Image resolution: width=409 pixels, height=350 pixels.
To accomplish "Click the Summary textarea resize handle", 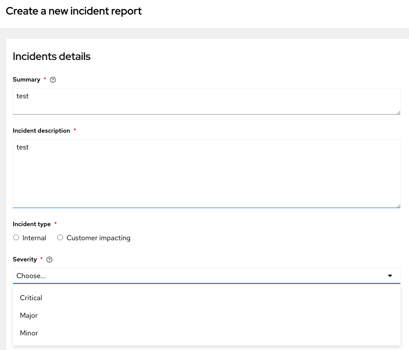I will (398, 112).
